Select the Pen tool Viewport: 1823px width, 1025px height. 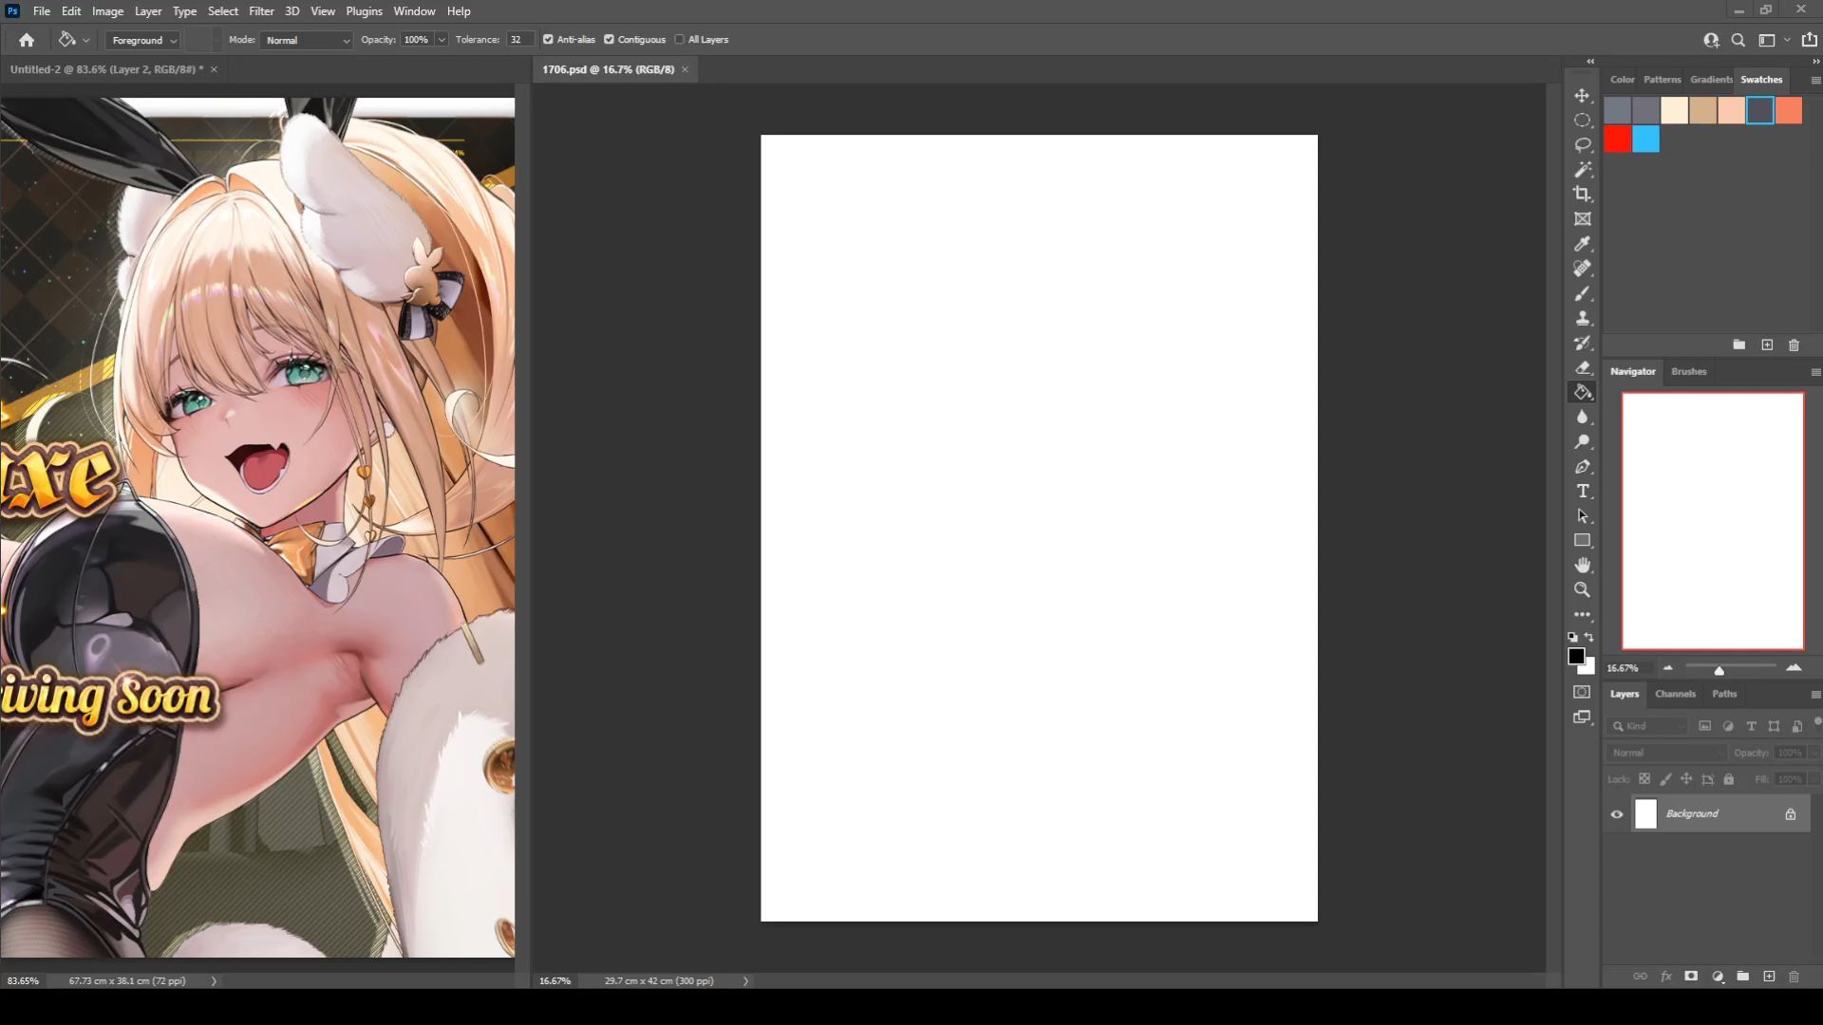(x=1582, y=466)
